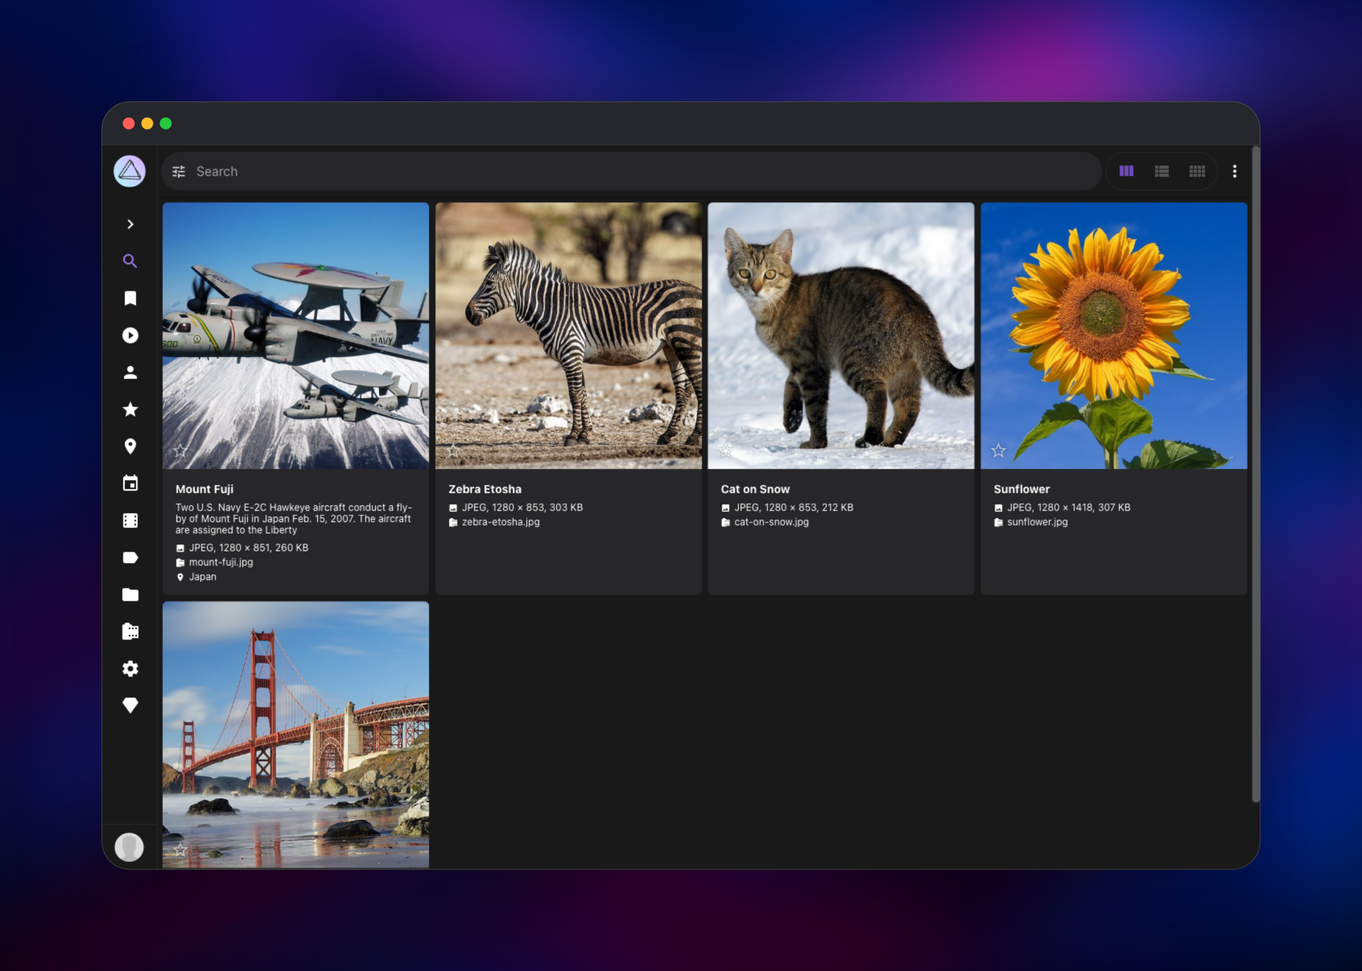Minimize the window with yellow button
1362x971 pixels.
(x=147, y=124)
